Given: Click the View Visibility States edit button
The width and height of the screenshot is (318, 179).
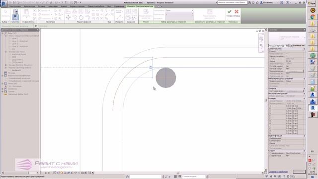Looking at the screenshot, I should pyautogui.click(x=295, y=91).
